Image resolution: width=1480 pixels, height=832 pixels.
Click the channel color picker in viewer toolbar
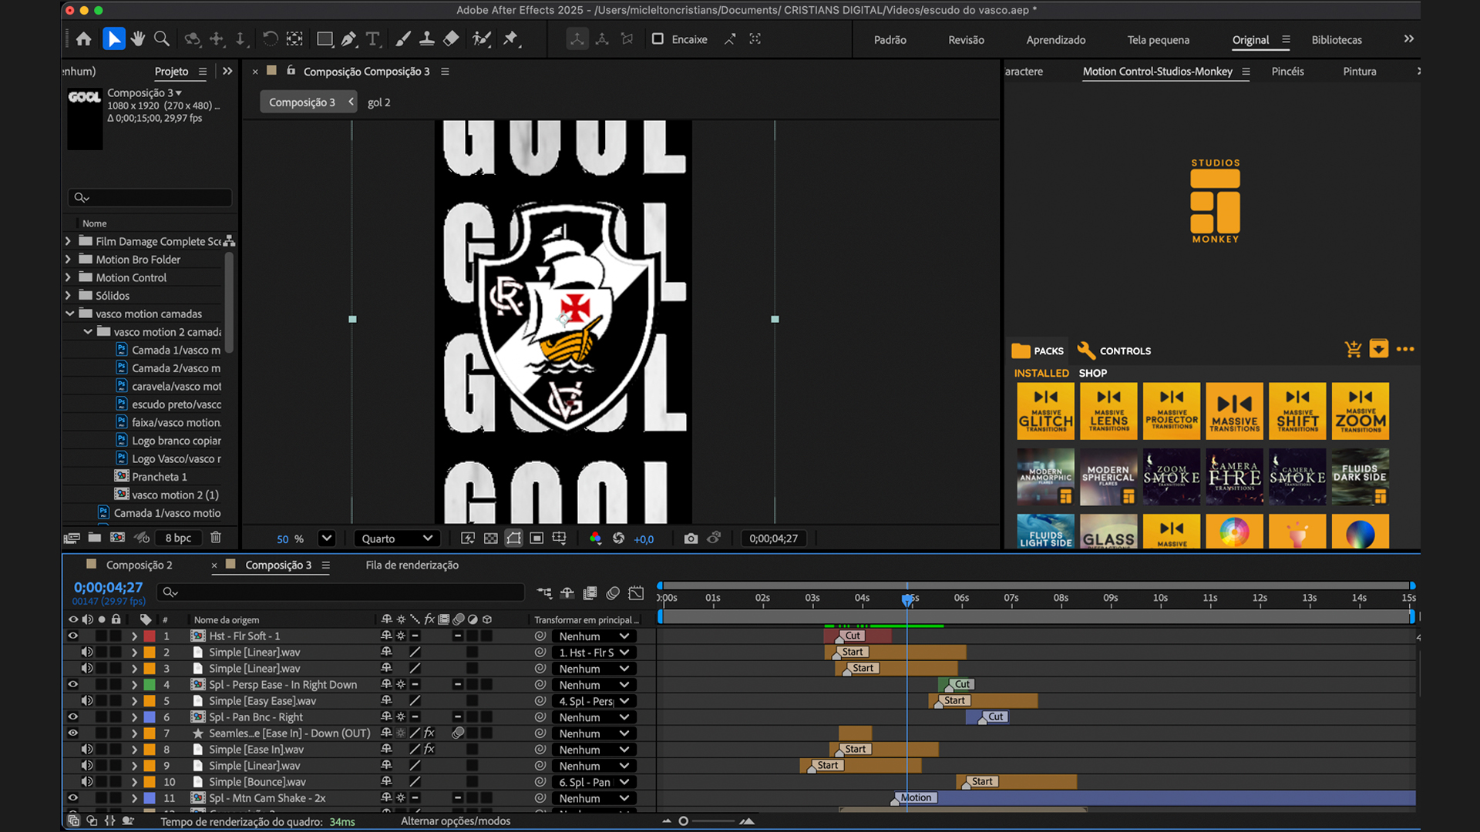click(x=595, y=538)
